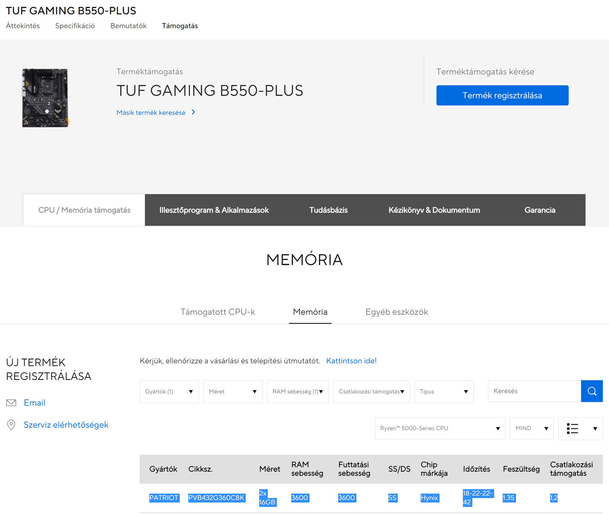The width and height of the screenshot is (609, 516).
Task: Open the MIND dropdown
Action: 531,428
